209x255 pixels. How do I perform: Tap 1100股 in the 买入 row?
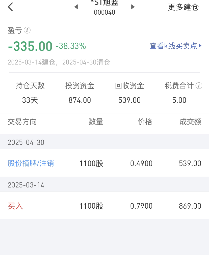point(92,206)
